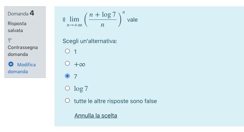Click the 'log 7' answer label

pos(81,89)
